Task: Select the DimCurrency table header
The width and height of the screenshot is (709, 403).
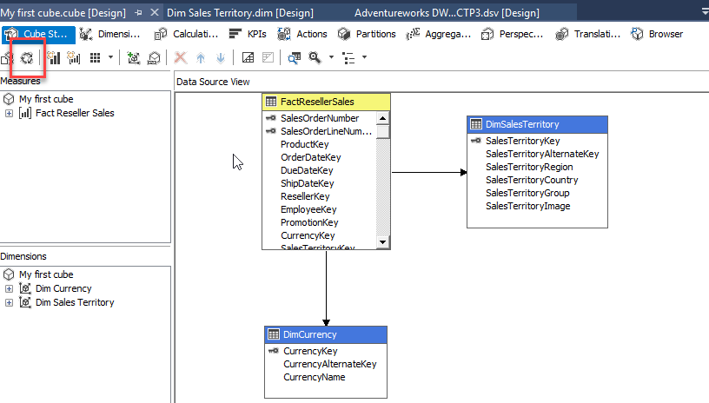Action: tap(326, 334)
